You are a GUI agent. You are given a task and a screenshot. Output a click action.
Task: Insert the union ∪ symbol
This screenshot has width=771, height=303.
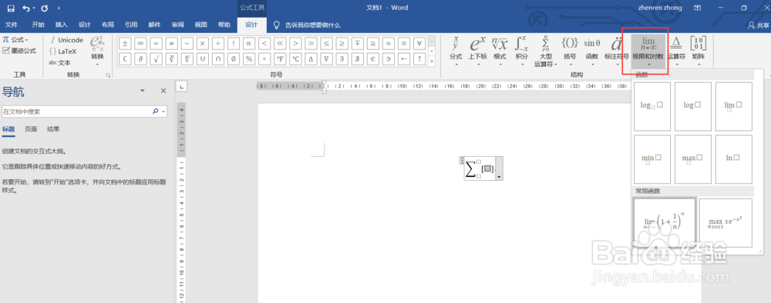(203, 59)
